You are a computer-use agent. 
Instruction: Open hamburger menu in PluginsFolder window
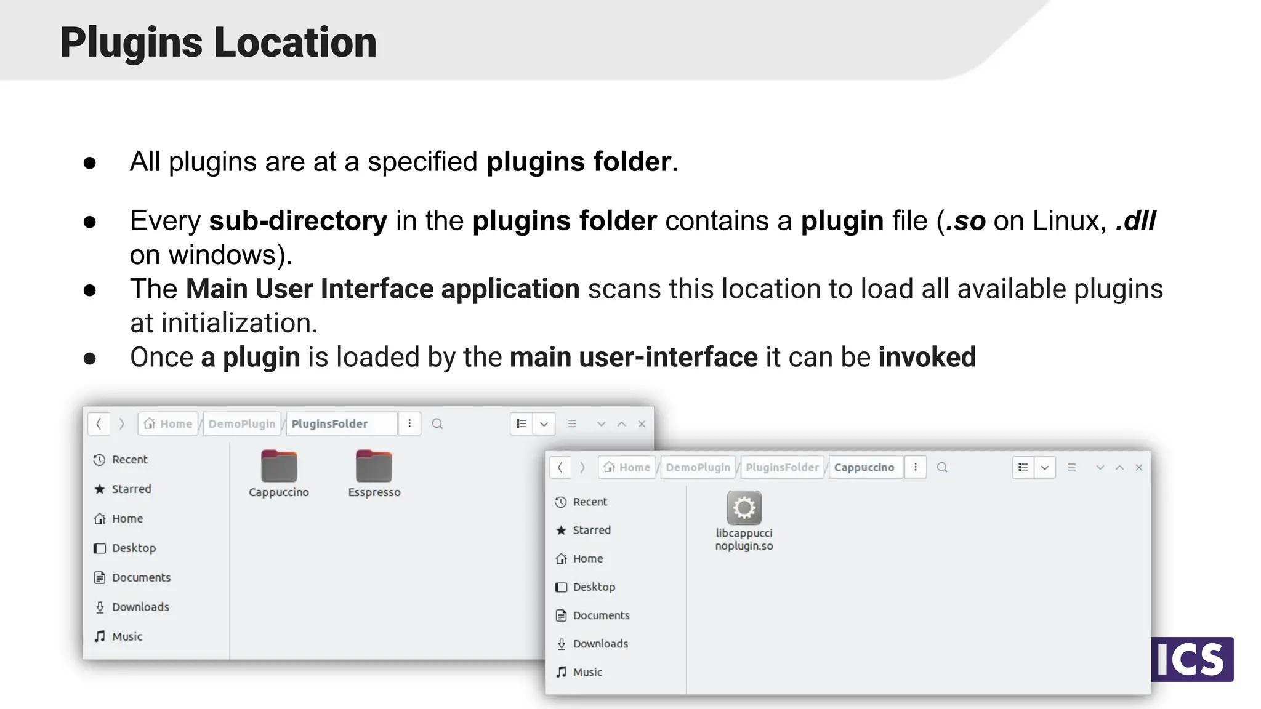pyautogui.click(x=572, y=423)
